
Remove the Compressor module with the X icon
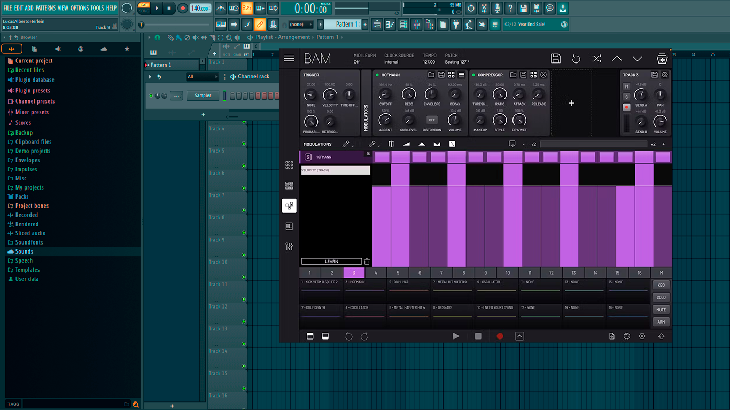click(543, 75)
